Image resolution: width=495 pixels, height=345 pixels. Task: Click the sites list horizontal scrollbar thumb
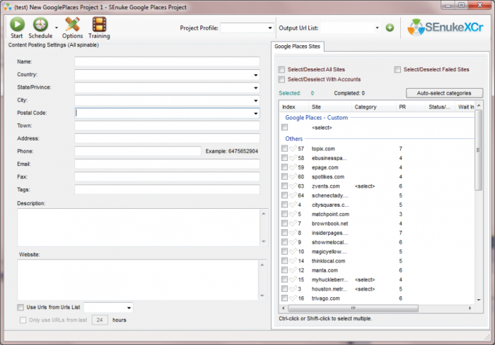[x=354, y=308]
